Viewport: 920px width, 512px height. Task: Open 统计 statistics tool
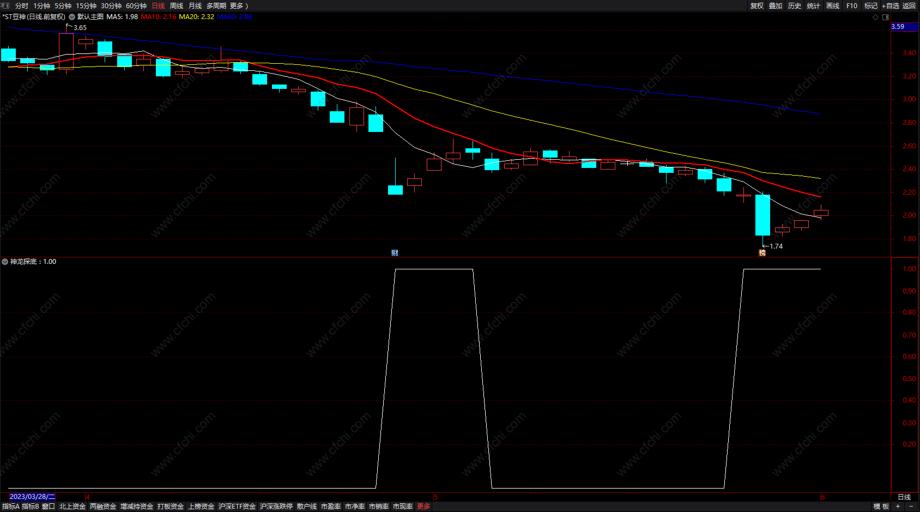tap(814, 6)
